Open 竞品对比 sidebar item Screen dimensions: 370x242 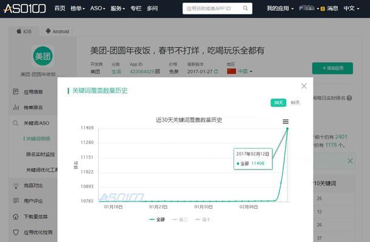pos(33,186)
